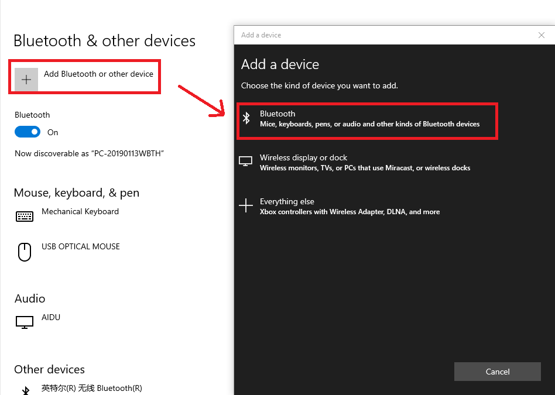This screenshot has height=395, width=555.
Task: Select the Mechanical Keyboard device entry
Action: 67,215
